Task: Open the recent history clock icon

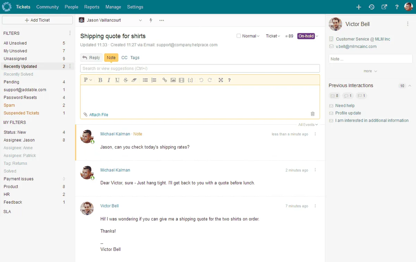Action: tap(372, 7)
